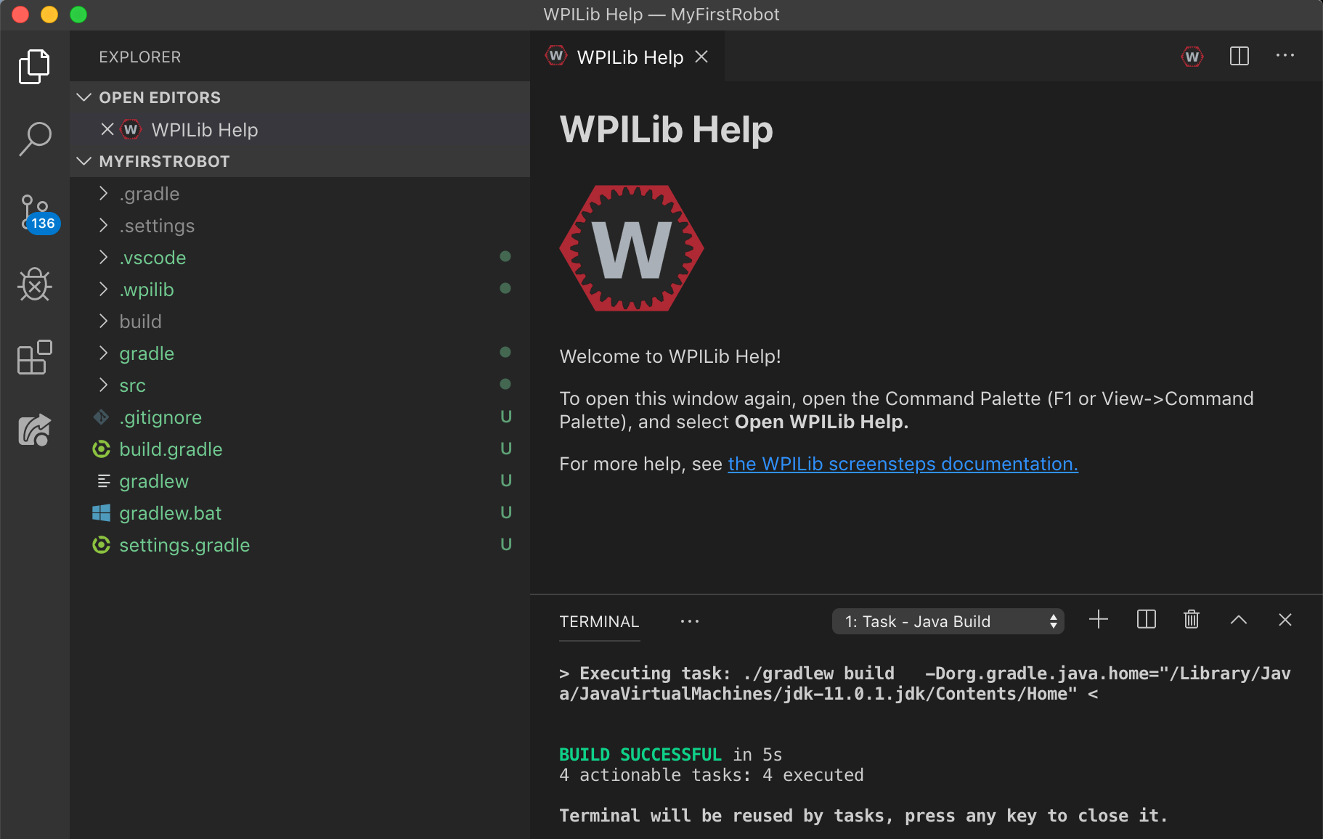Expand the src folder
Screen dimensions: 1323x839
300,385
